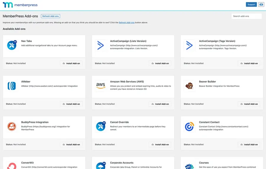Click the MemberPress Add-ons page heading

(20, 16)
